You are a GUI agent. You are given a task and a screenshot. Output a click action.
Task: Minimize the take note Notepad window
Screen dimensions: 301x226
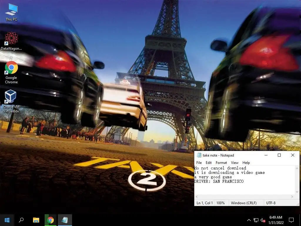(x=266, y=155)
